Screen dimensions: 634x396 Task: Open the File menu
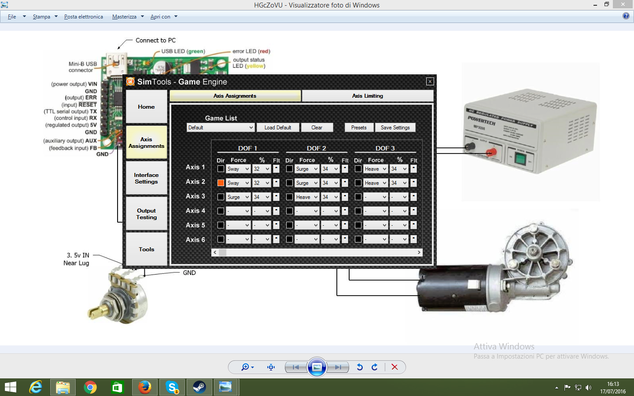pyautogui.click(x=12, y=17)
